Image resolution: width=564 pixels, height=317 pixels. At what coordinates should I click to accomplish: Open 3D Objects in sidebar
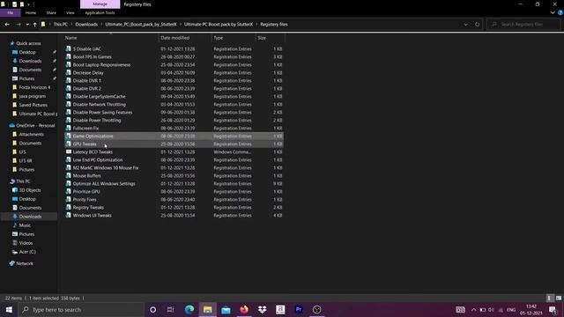click(29, 190)
